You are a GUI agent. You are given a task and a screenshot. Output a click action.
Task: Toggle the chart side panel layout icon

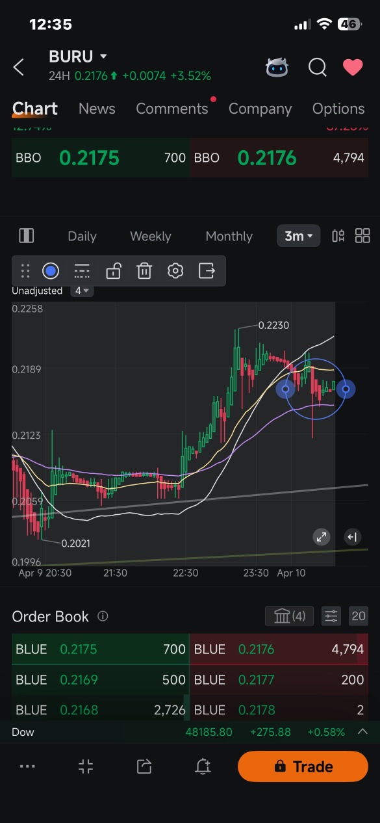coord(27,236)
